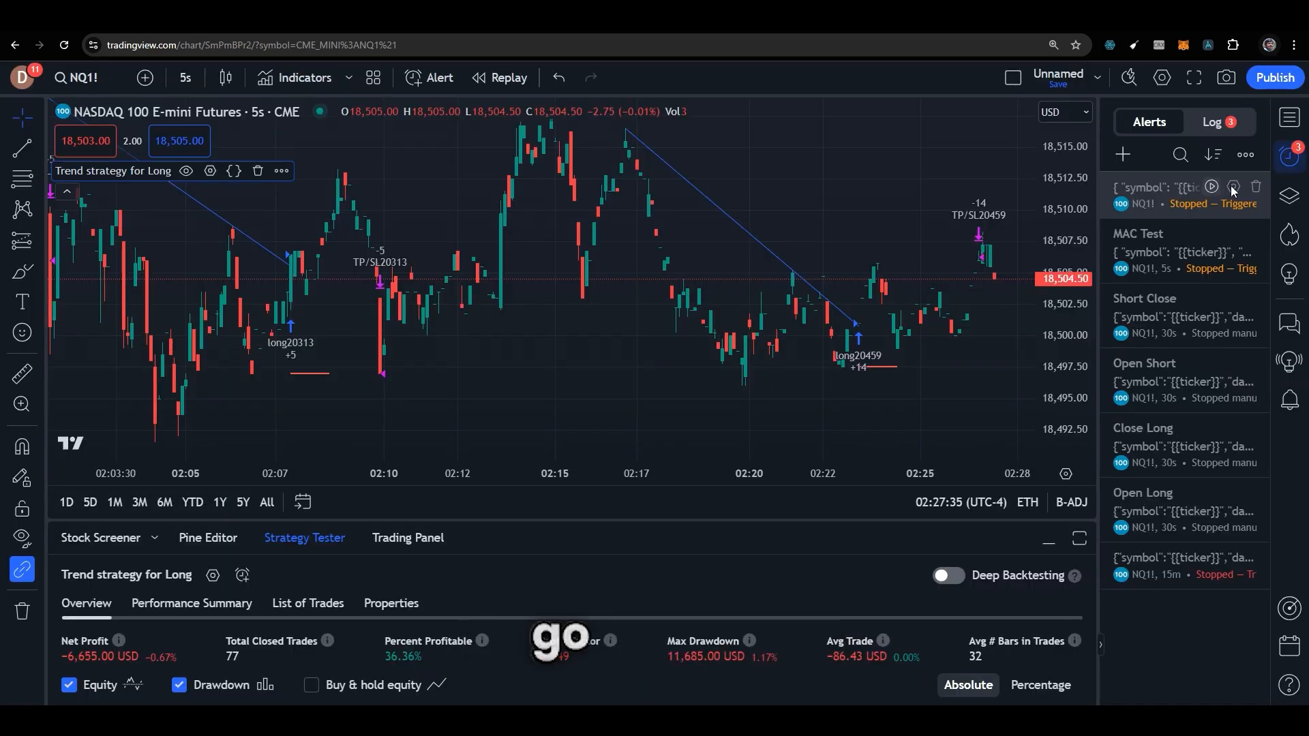Screen dimensions: 1309x736
Task: Open the layout setup grid icon
Action: pos(373,78)
